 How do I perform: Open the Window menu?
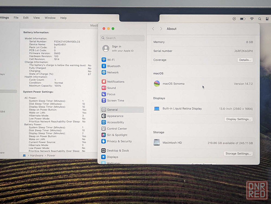(x=50, y=18)
